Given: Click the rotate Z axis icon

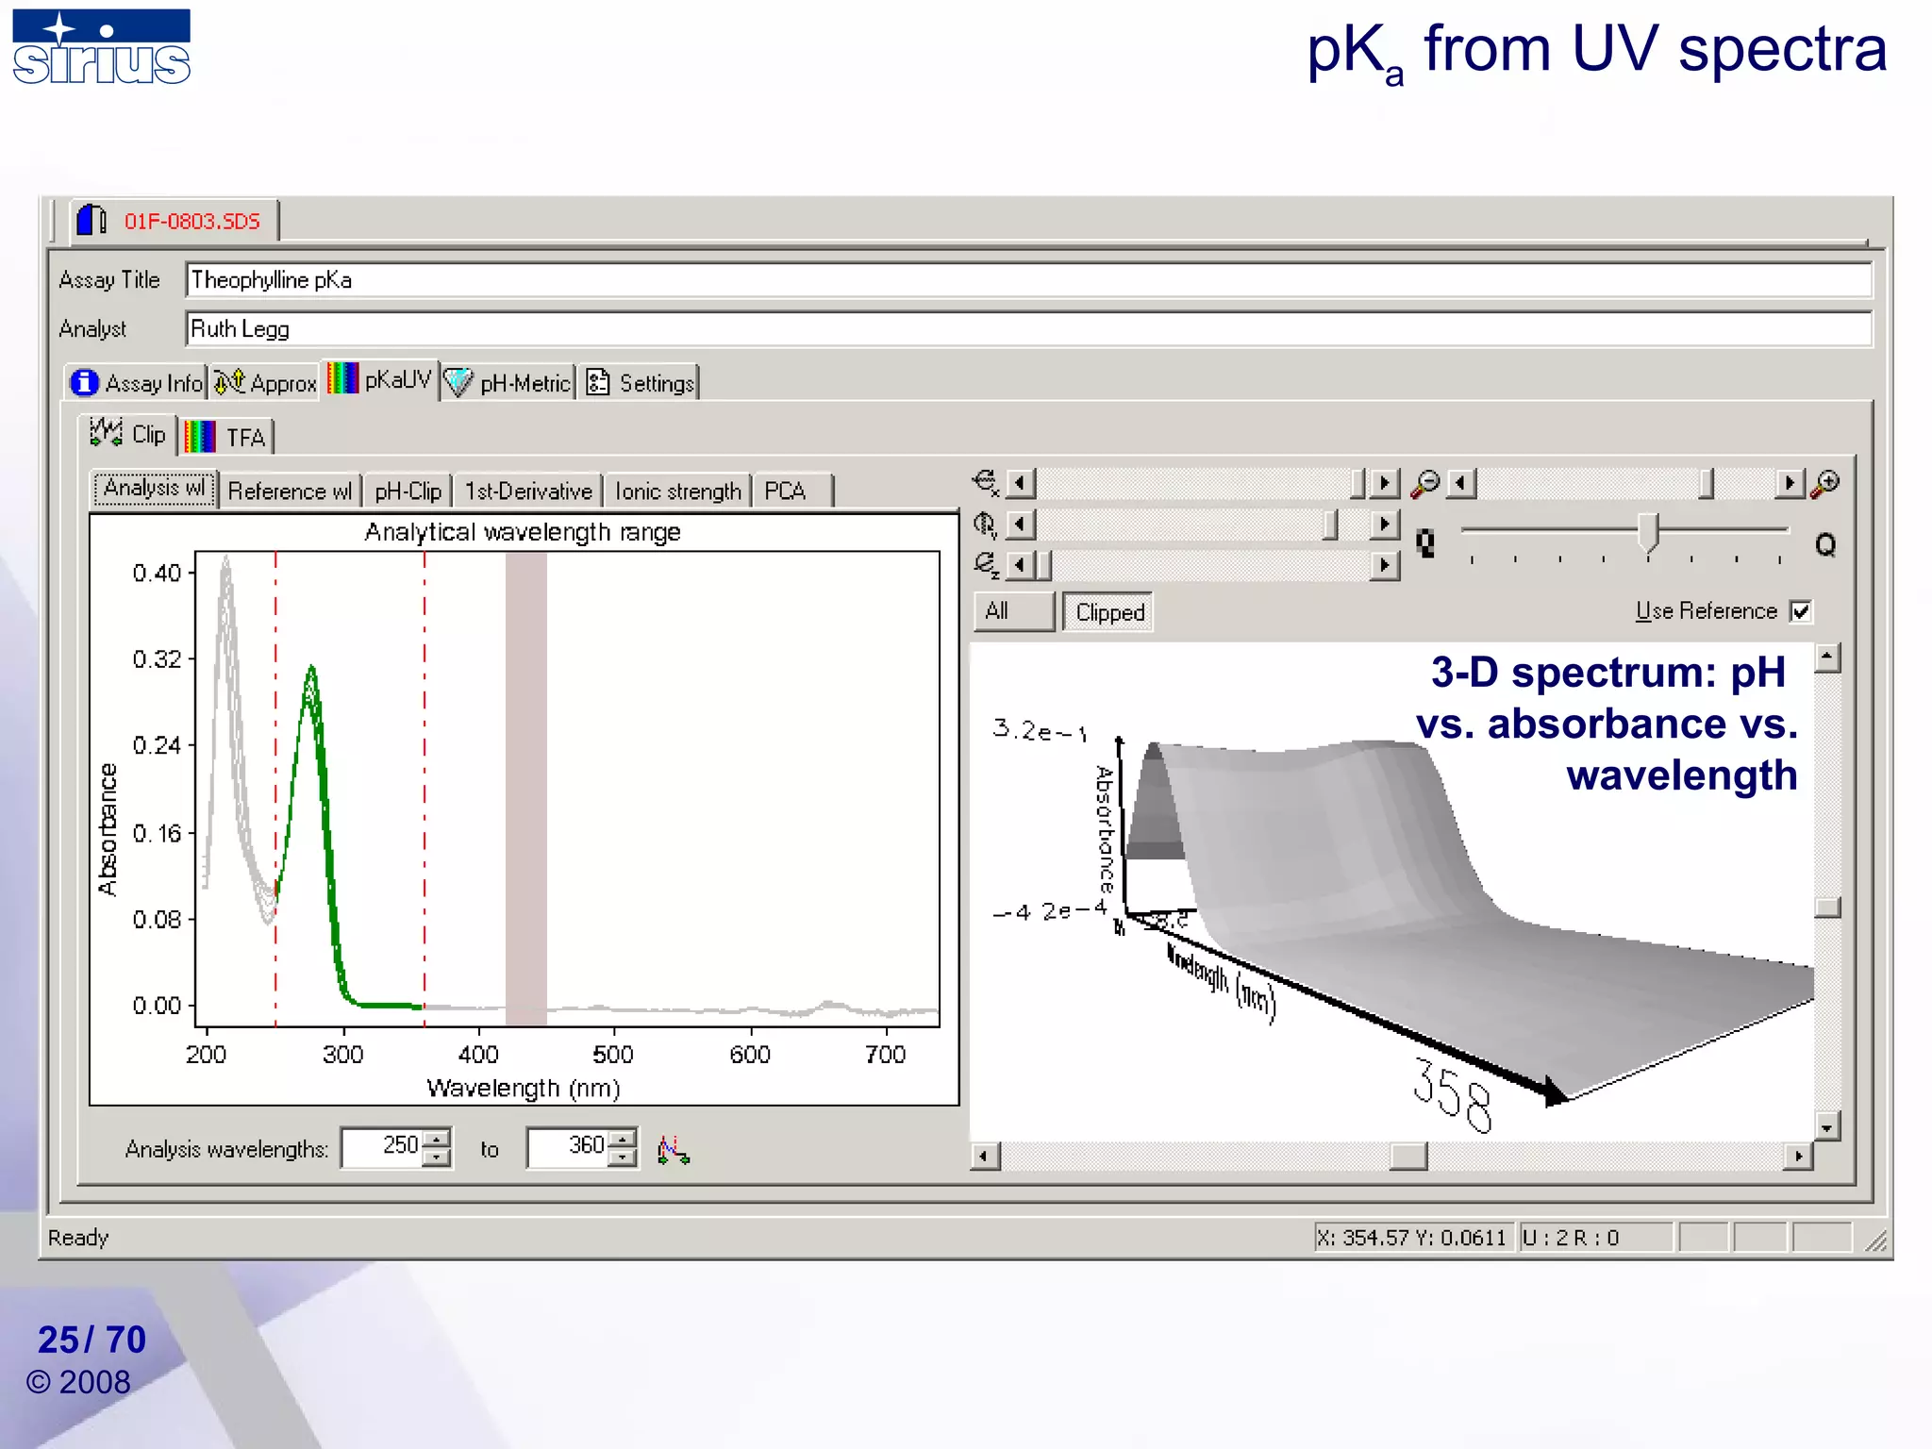Looking at the screenshot, I should [986, 564].
